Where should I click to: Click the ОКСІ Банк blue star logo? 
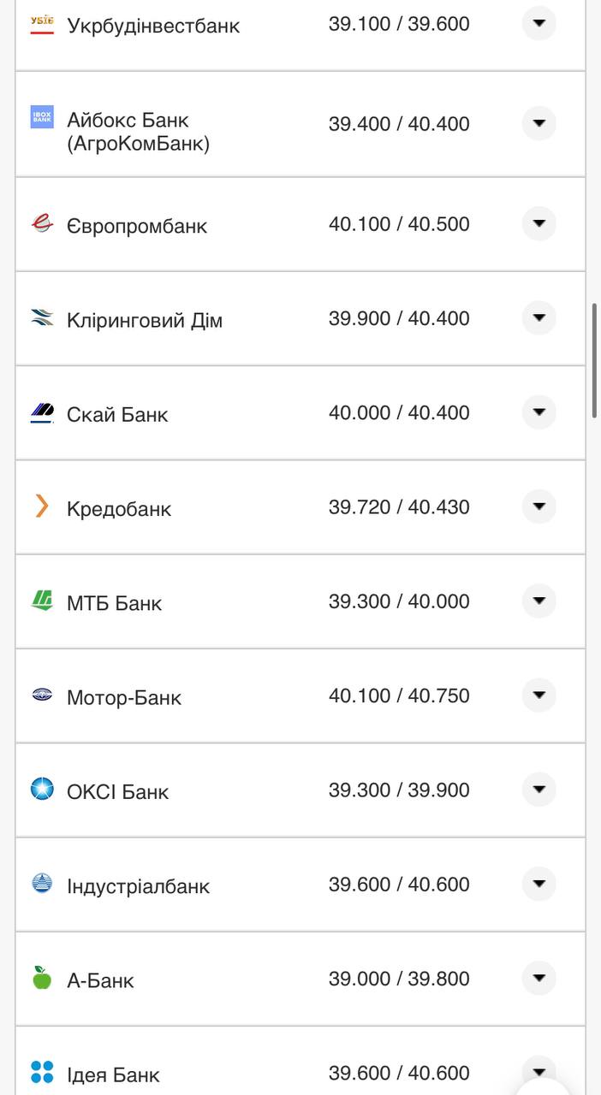click(x=42, y=790)
